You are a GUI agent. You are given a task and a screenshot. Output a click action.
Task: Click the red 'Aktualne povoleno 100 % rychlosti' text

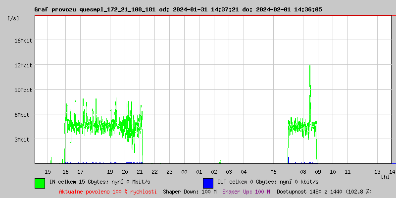[108, 191]
